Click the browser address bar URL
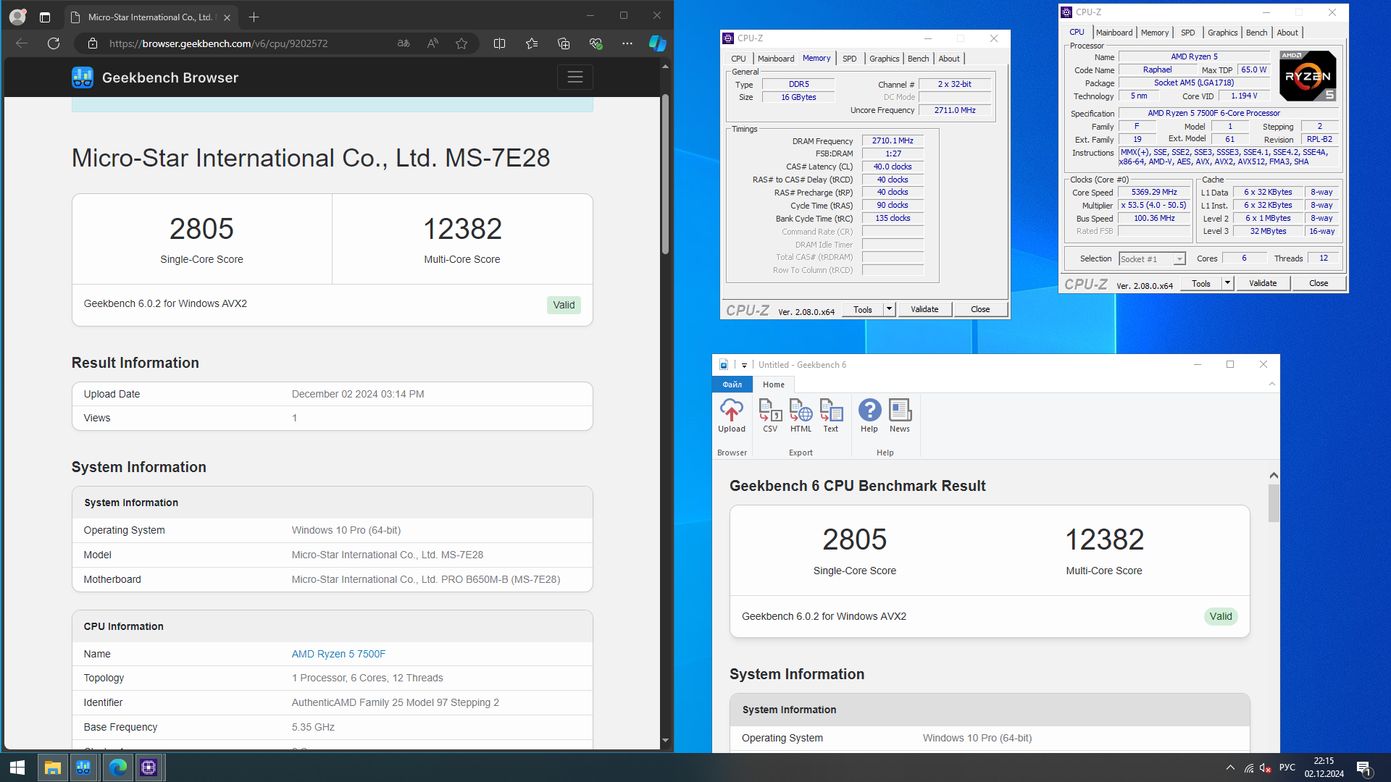Screen dimensions: 1391x782 point(218,43)
